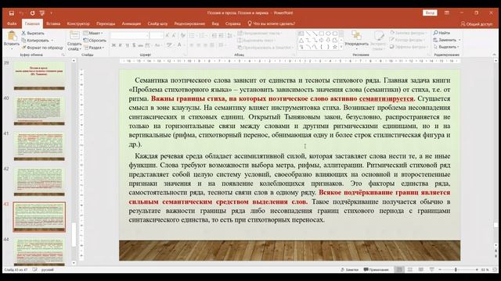The image size is (501, 281).
Task: Click the font size combo box
Action: click(x=157, y=35)
